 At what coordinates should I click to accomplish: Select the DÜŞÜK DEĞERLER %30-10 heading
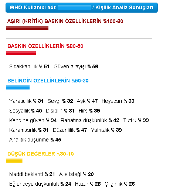41,154
